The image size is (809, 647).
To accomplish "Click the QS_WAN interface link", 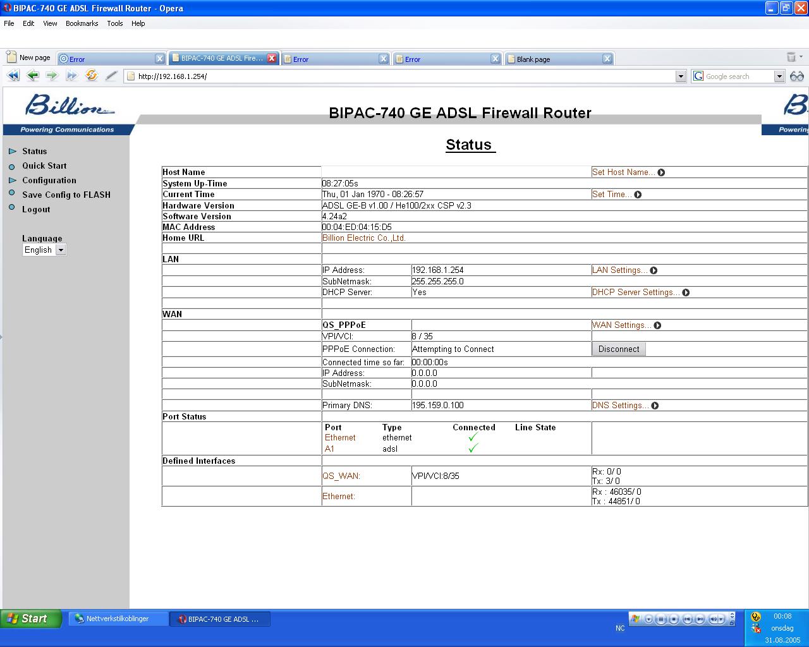I will coord(341,476).
